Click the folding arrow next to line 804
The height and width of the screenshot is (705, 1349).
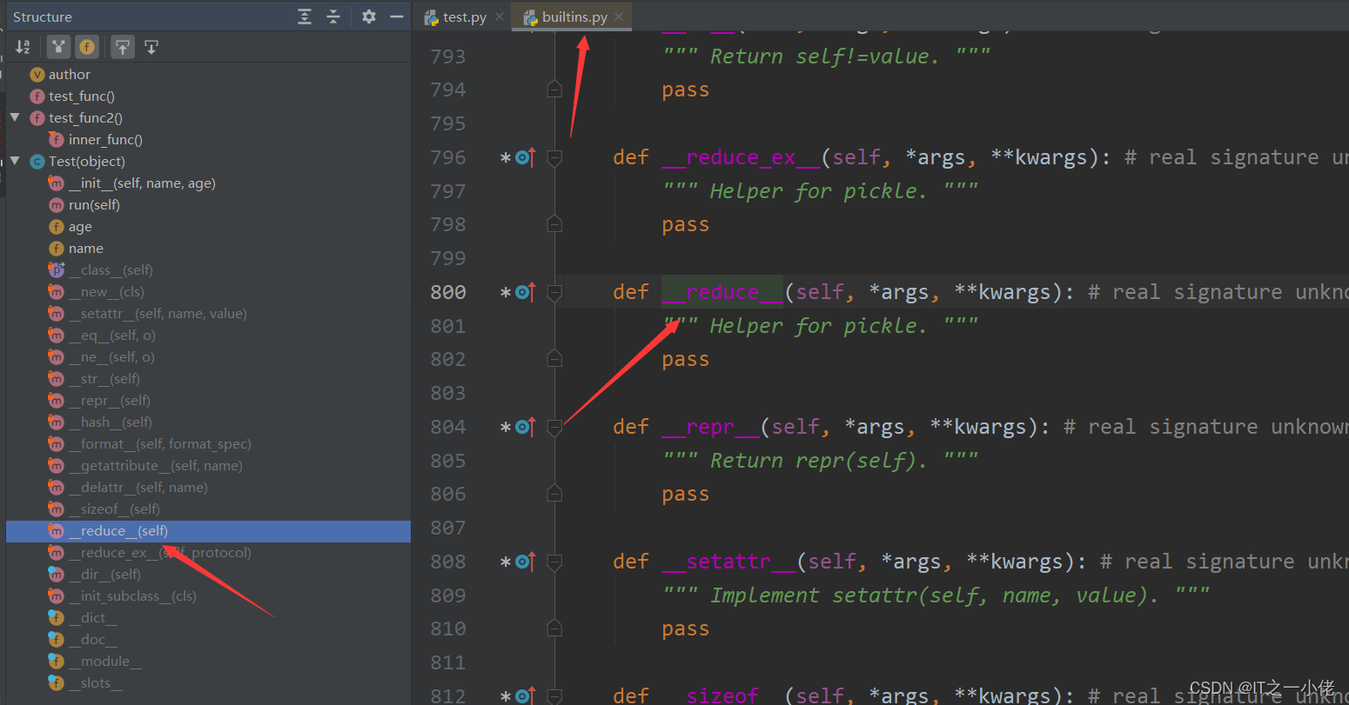pos(554,427)
